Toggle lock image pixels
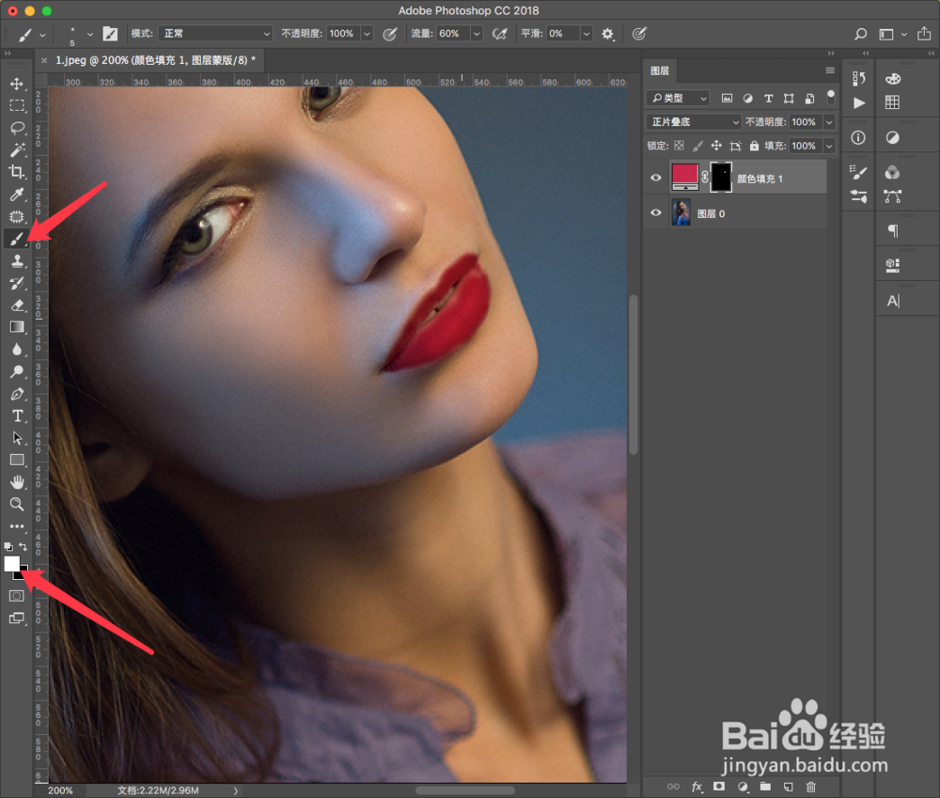The width and height of the screenshot is (940, 798). pos(697,146)
